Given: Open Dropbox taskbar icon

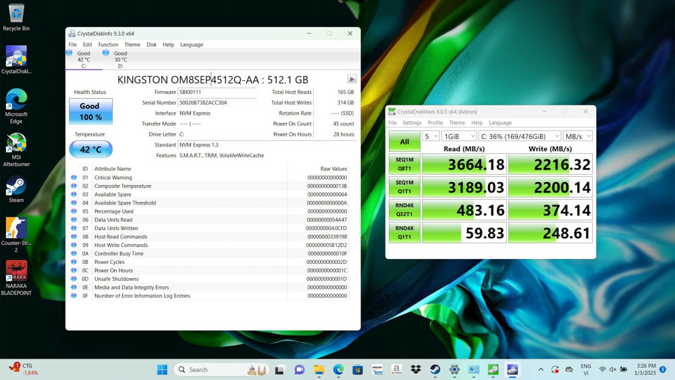Looking at the screenshot, I should point(415,369).
